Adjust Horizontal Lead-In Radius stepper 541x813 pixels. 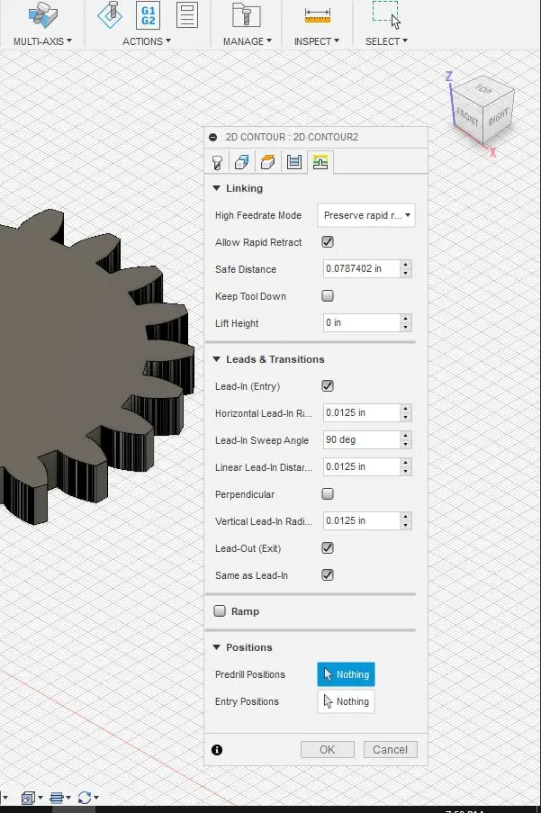coord(406,412)
